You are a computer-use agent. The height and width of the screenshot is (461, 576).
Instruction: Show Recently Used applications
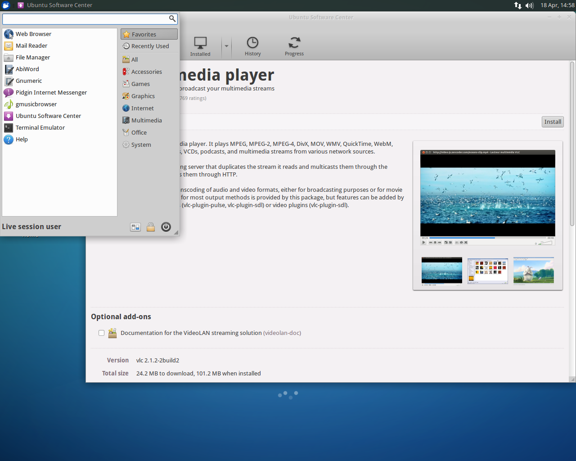pos(149,46)
